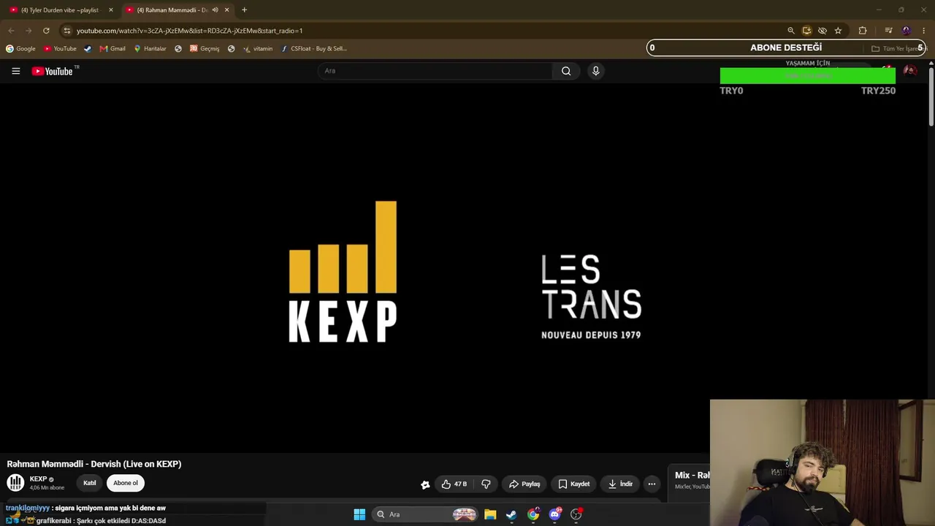Bookmark this page with the star
The width and height of the screenshot is (935, 526).
click(838, 31)
